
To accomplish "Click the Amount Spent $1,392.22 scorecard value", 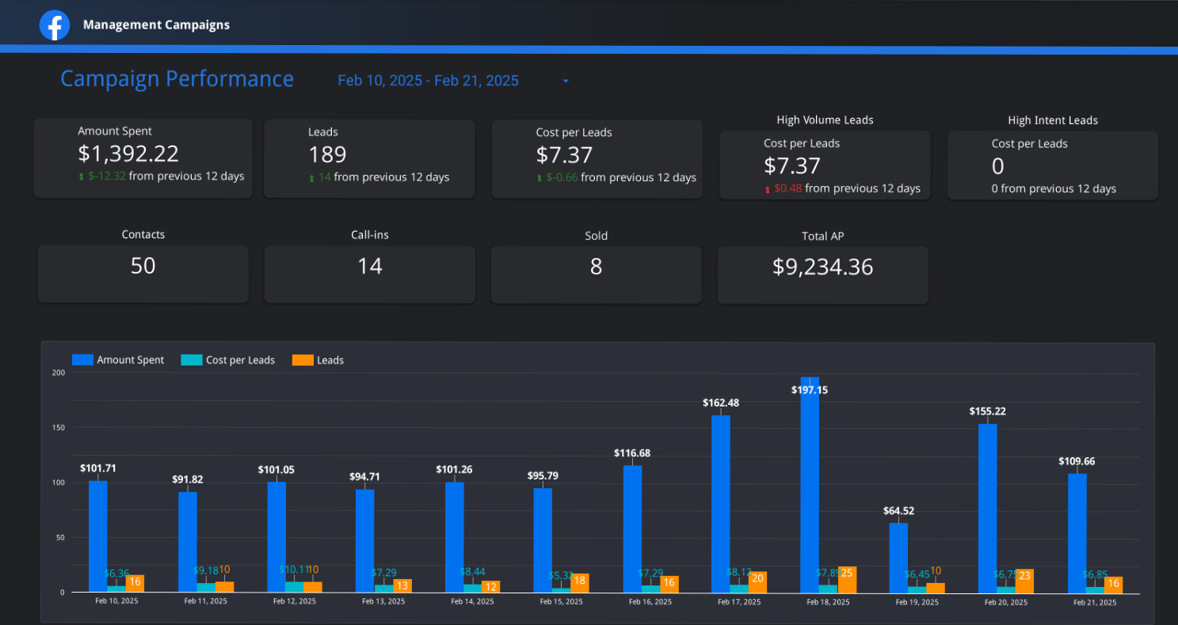I will point(128,153).
